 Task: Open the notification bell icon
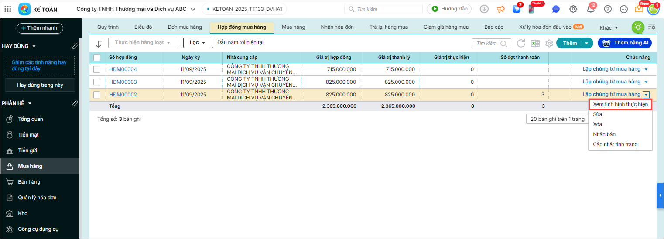(590, 9)
